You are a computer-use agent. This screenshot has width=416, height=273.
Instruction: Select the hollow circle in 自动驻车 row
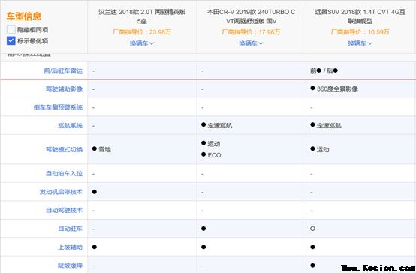[x=312, y=229]
